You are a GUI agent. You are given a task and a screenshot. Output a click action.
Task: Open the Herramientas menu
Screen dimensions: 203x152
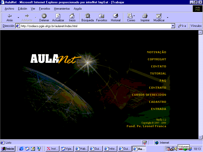click(x=62, y=9)
